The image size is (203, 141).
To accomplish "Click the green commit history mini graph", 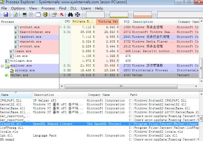I will (119, 15).
